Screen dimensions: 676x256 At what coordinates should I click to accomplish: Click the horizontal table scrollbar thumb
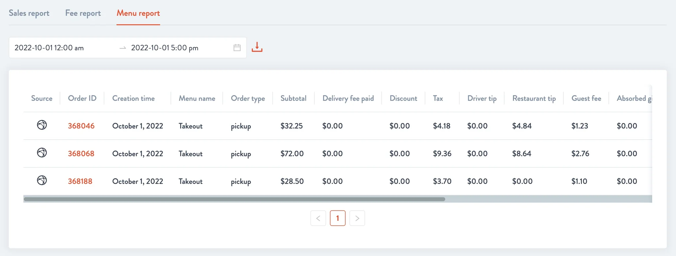pos(234,199)
